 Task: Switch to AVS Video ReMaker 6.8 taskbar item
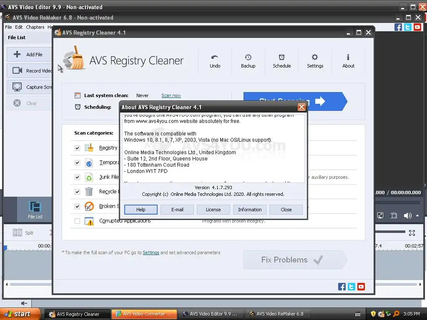tap(277, 314)
